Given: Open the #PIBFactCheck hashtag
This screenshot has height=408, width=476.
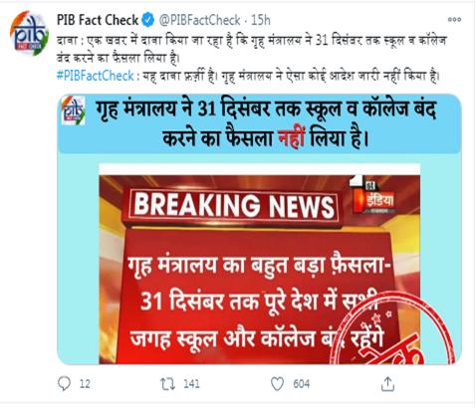Looking at the screenshot, I should 96,76.
